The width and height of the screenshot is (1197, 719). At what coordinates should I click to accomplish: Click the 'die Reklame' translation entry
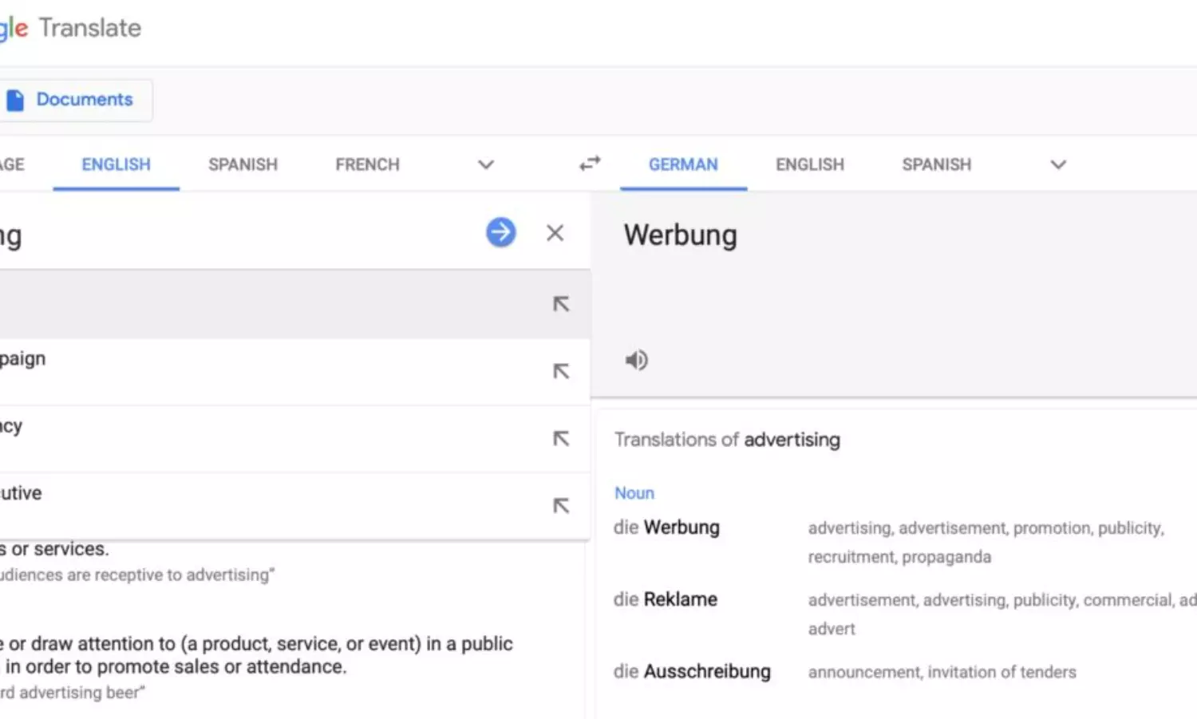[666, 599]
